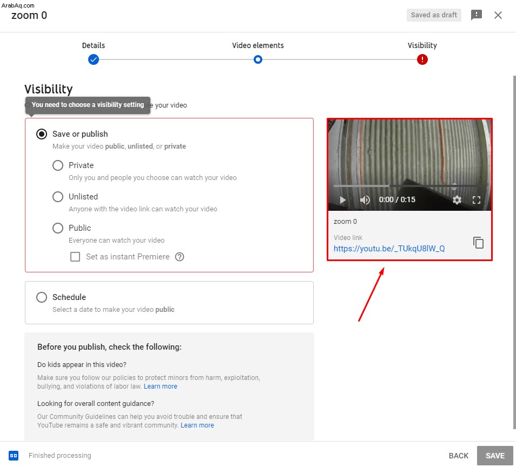
Task: Go to the Visibility step
Action: click(x=422, y=59)
